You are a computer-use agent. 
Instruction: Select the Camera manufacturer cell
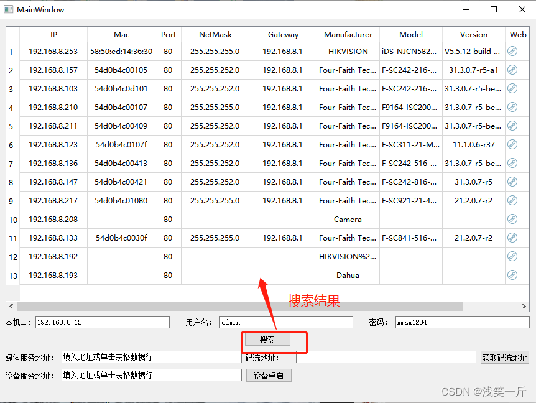pyautogui.click(x=348, y=219)
